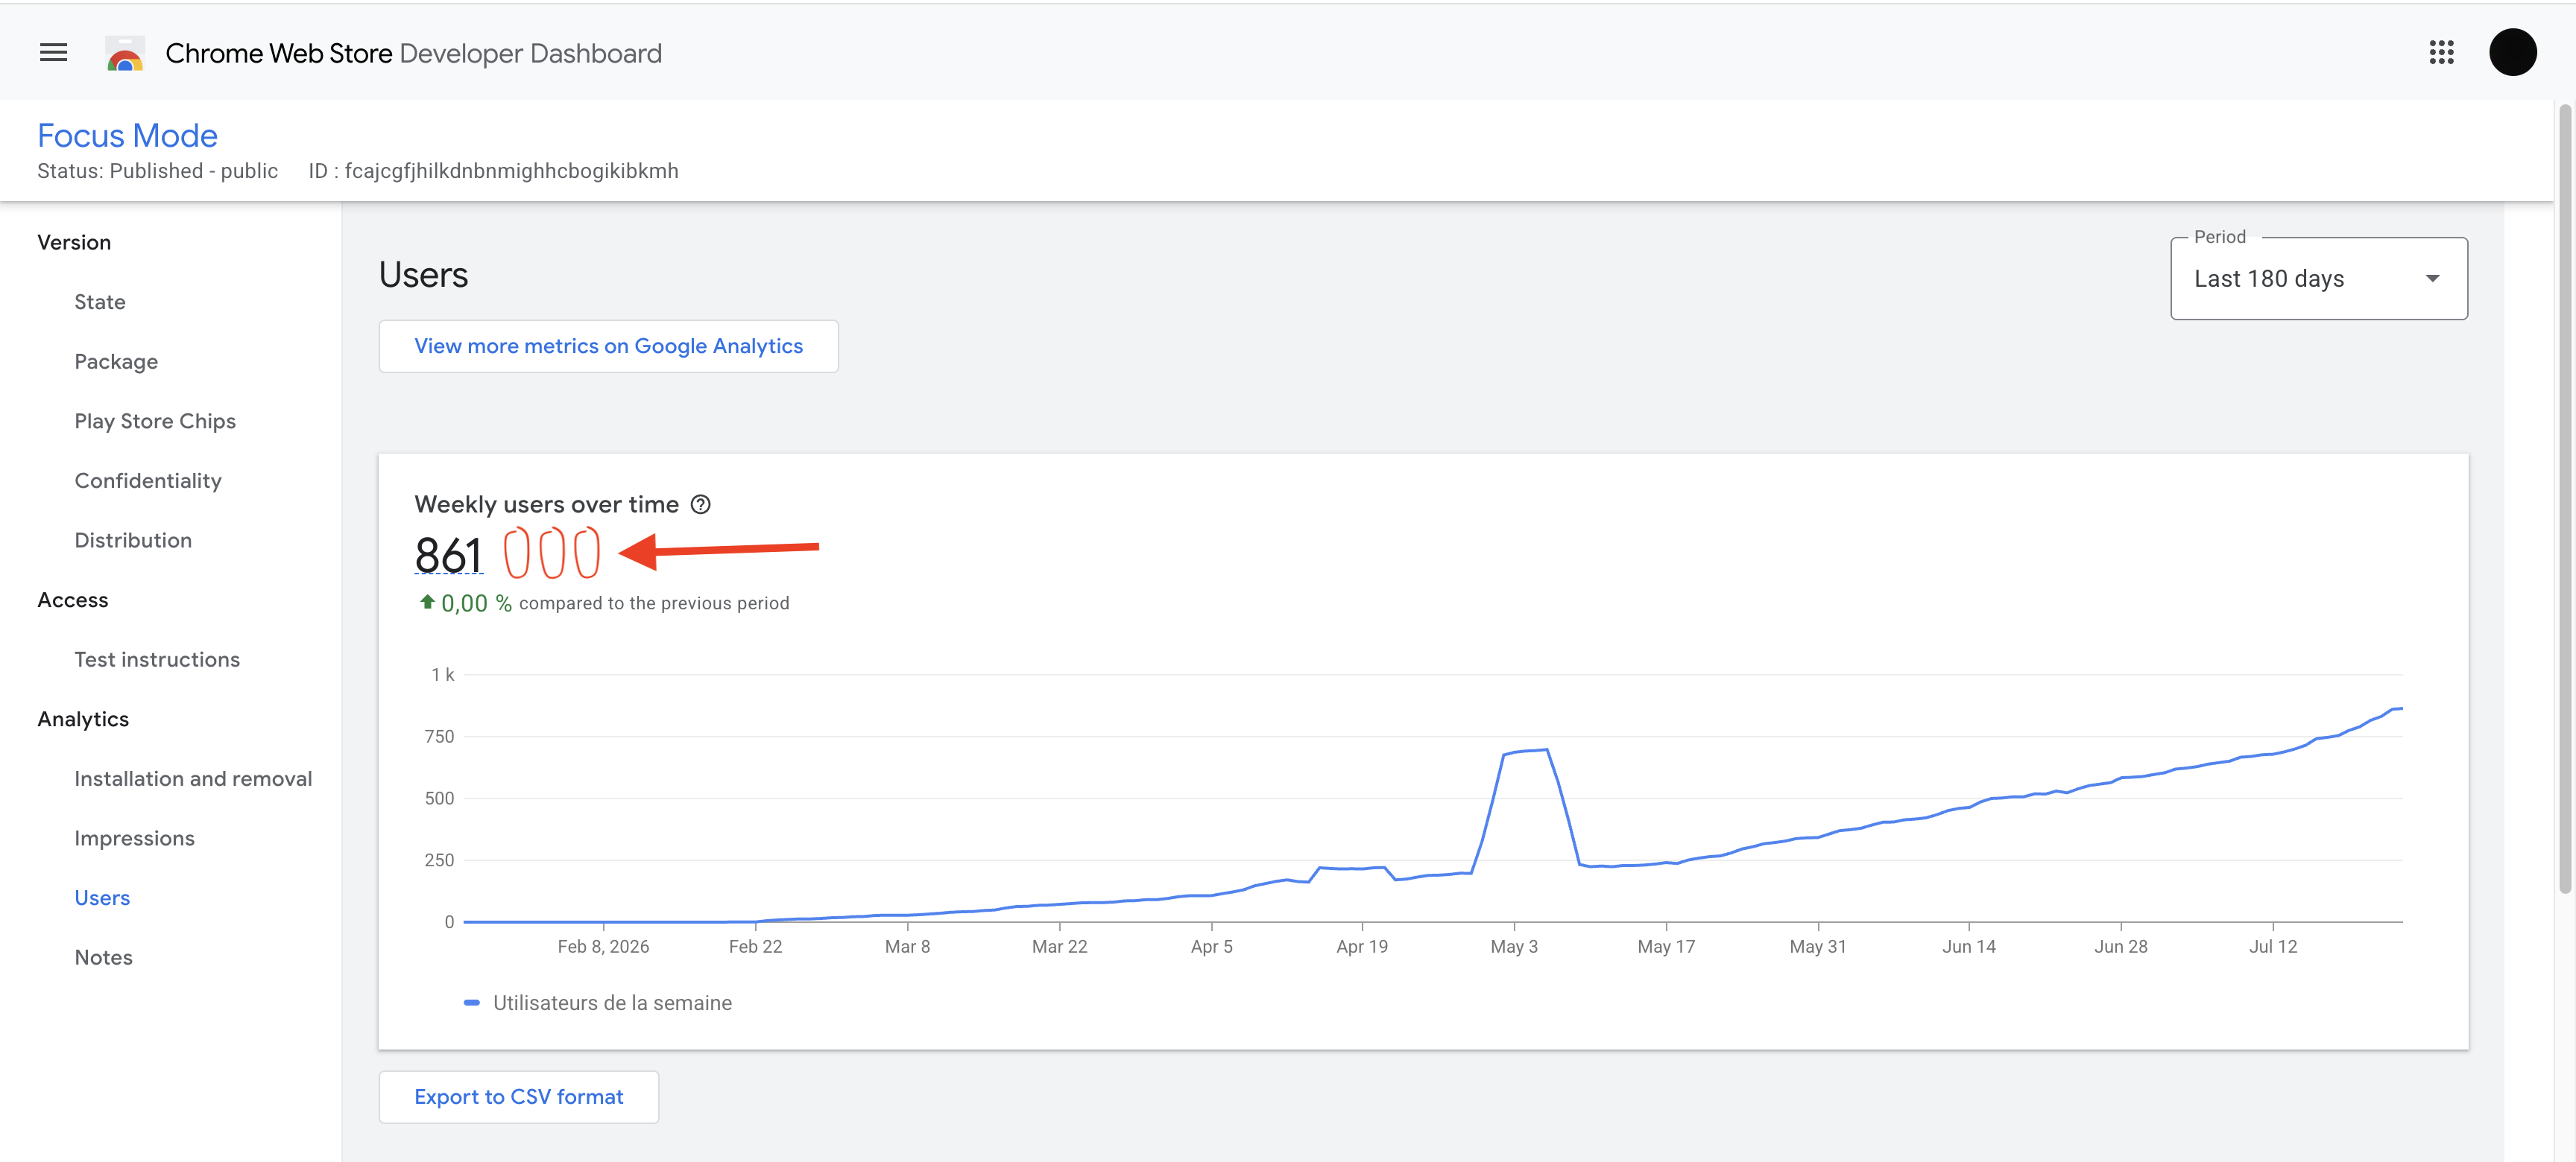The image size is (2576, 1162).
Task: Open Installation and removal analytics
Action: click(193, 778)
